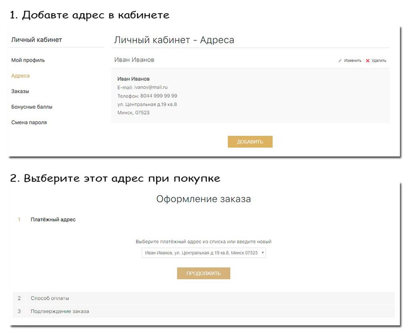This screenshot has height=333, width=410.
Task: Expand step 3 Подтверждение заказа
Action: 59,311
